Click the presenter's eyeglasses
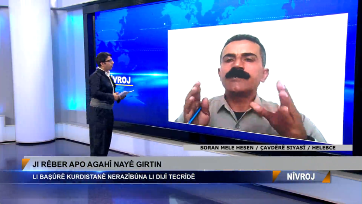 click(x=109, y=62)
